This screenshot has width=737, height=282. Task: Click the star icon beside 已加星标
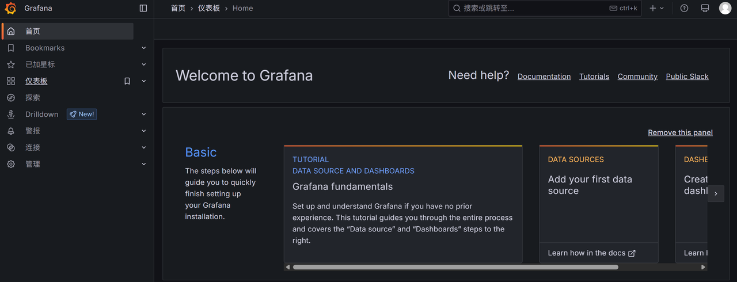click(x=11, y=64)
